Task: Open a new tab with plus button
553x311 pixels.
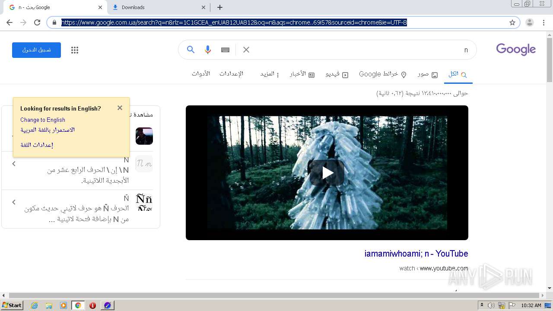Action: pos(220,7)
